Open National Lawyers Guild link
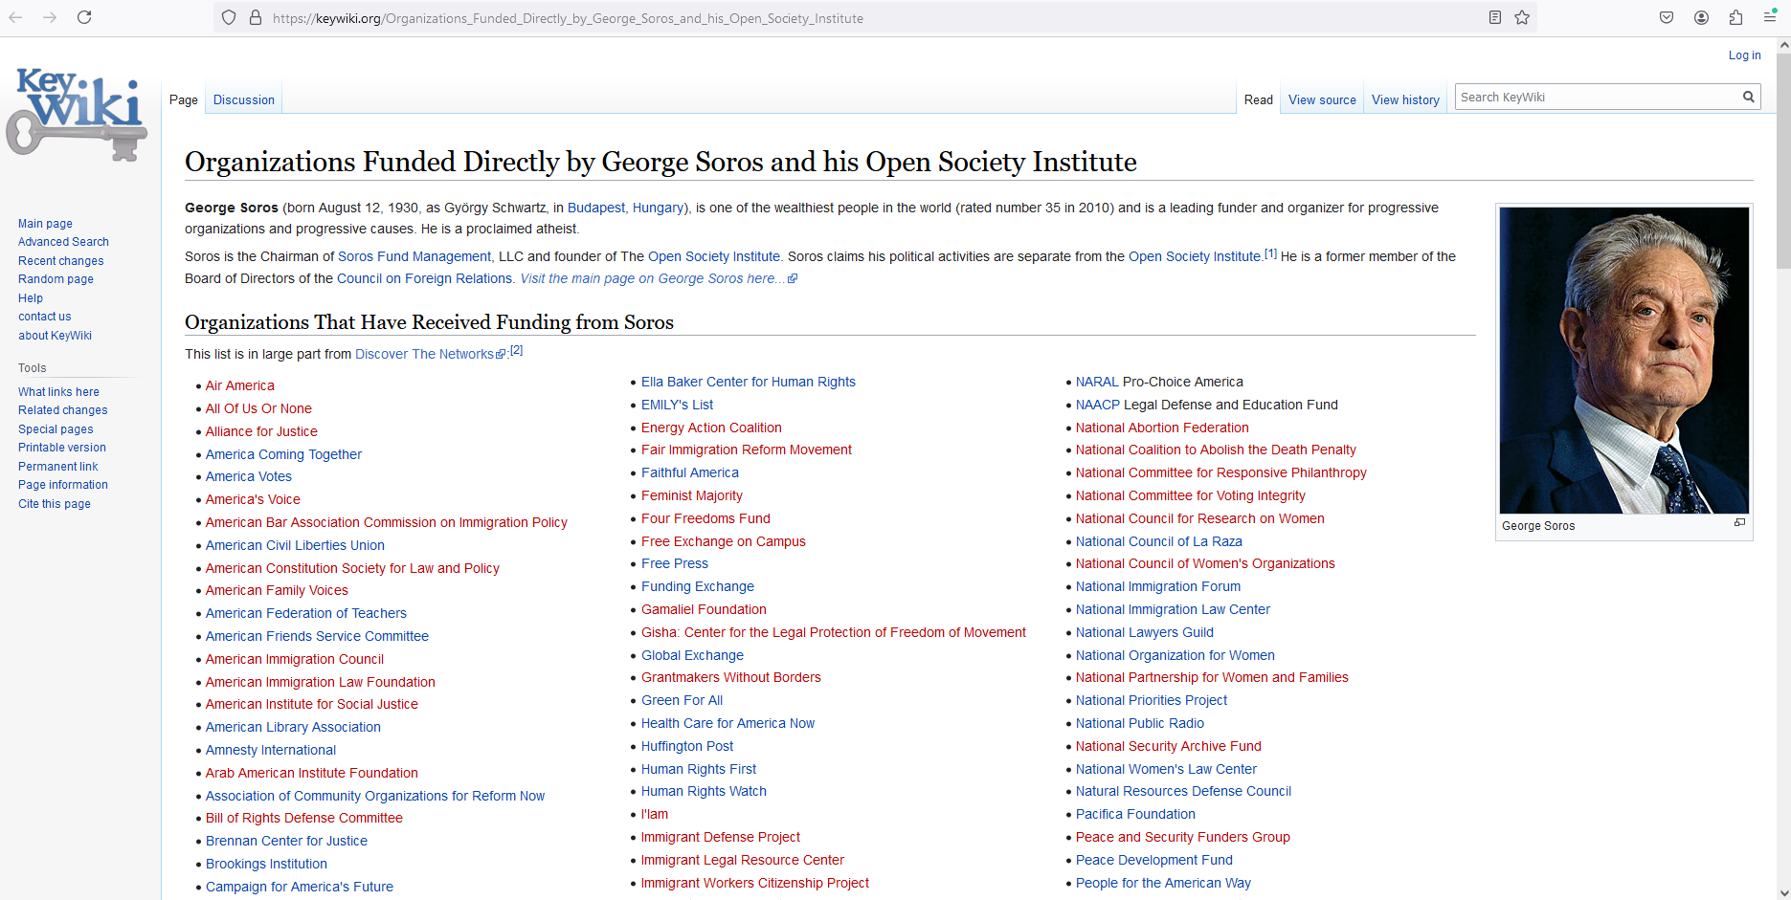The width and height of the screenshot is (1791, 900). pos(1145,632)
